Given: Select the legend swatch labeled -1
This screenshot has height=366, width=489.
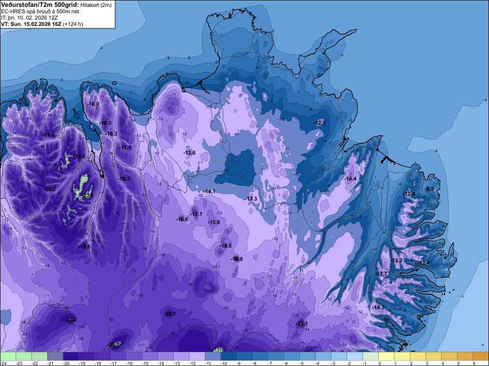Looking at the screenshot, I should pos(371,356).
